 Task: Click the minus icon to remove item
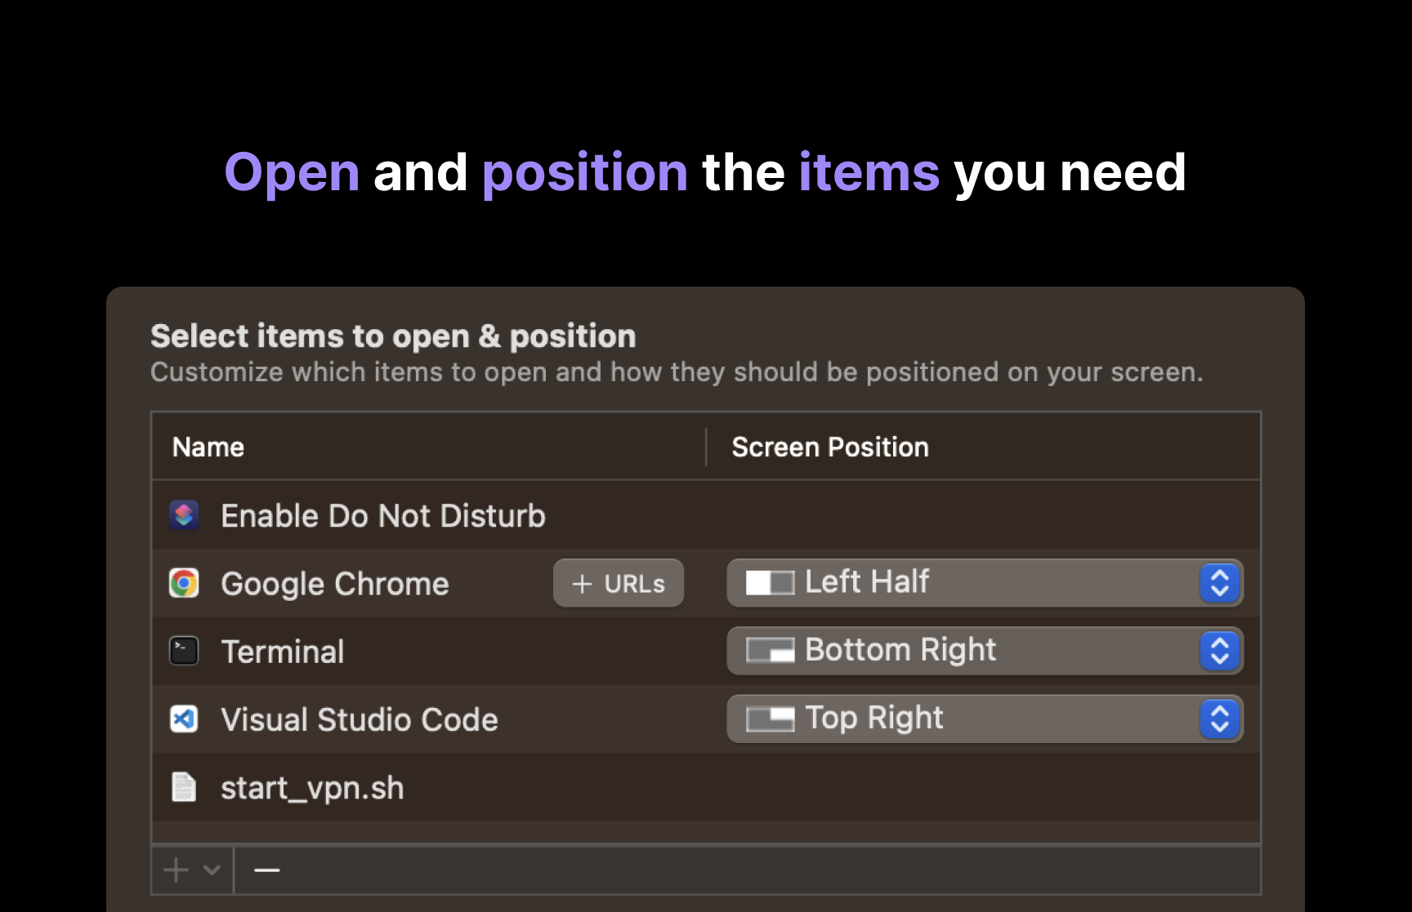[x=267, y=870]
